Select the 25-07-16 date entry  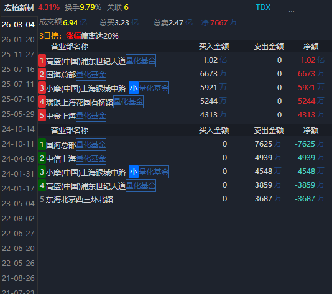[x=18, y=70]
